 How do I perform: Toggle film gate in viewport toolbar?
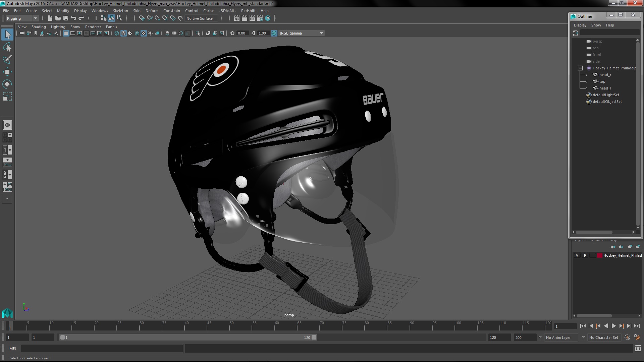click(73, 33)
